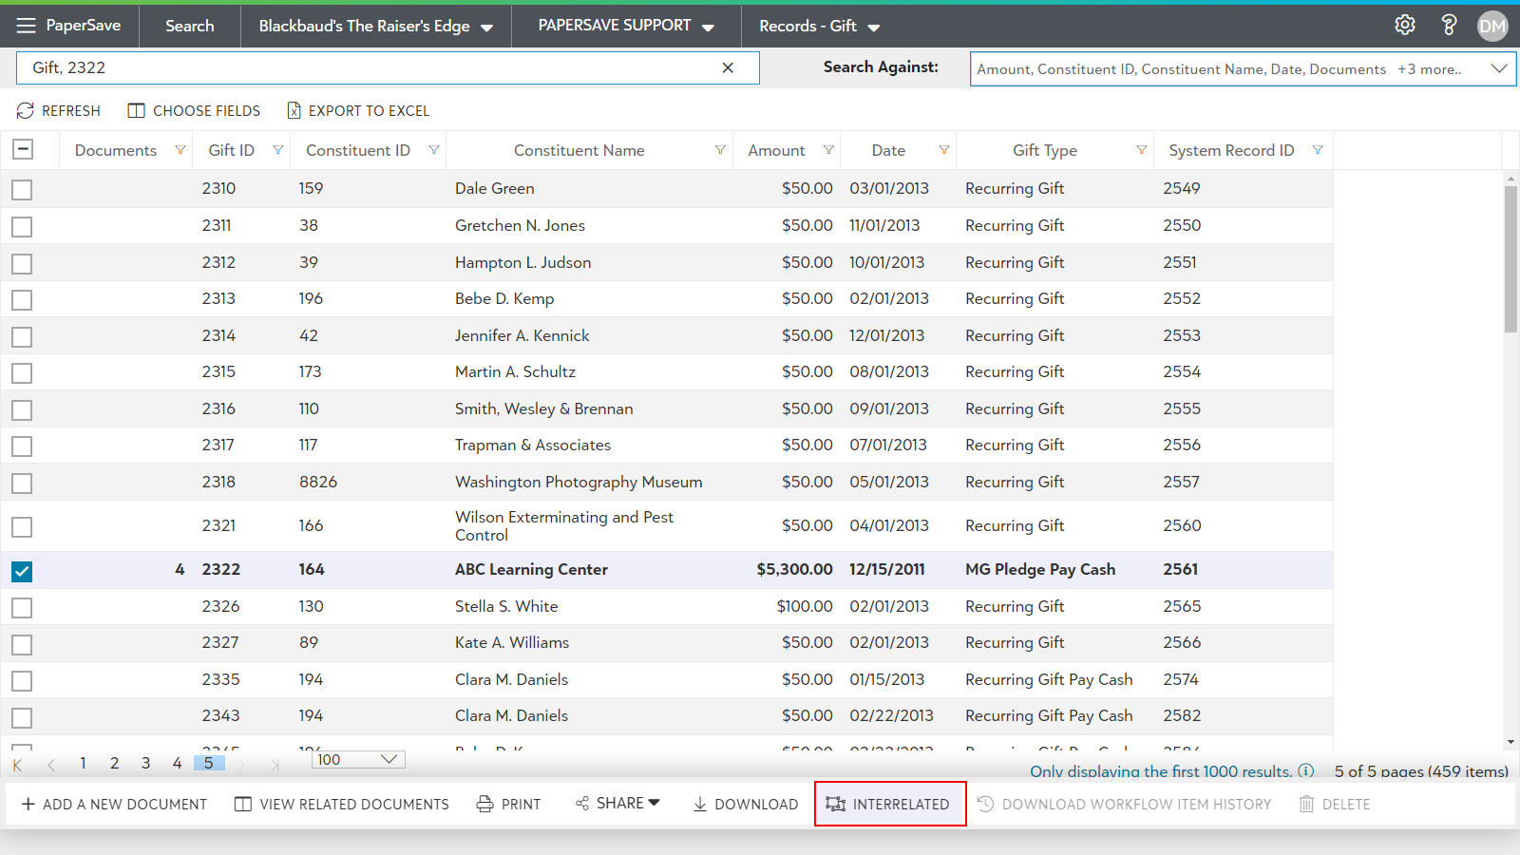This screenshot has height=855, width=1520.
Task: Check the Dale Green row checkbox
Action: pyautogui.click(x=22, y=189)
